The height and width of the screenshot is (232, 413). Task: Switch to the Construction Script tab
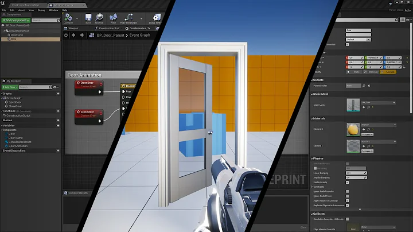[x=107, y=28]
